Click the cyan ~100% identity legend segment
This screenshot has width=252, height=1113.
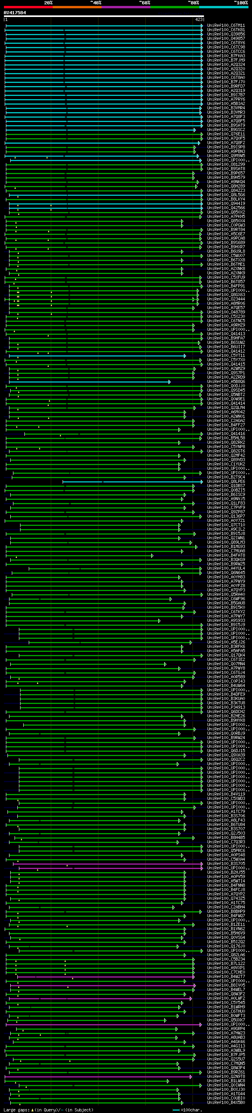[224, 7]
